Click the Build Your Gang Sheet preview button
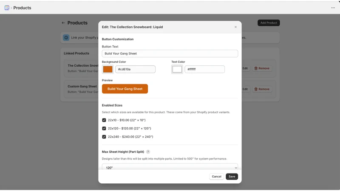 tap(125, 89)
